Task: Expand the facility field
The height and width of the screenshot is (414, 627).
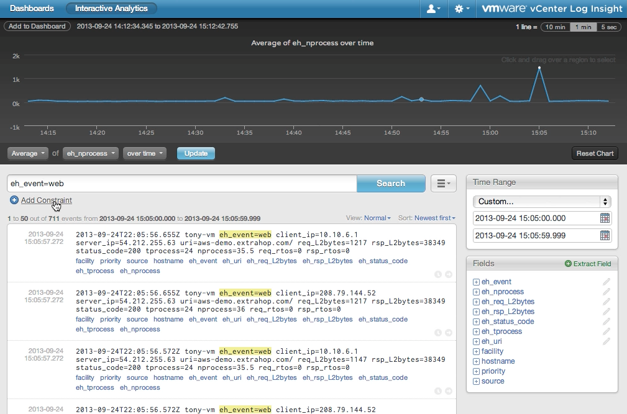Action: pyautogui.click(x=476, y=352)
